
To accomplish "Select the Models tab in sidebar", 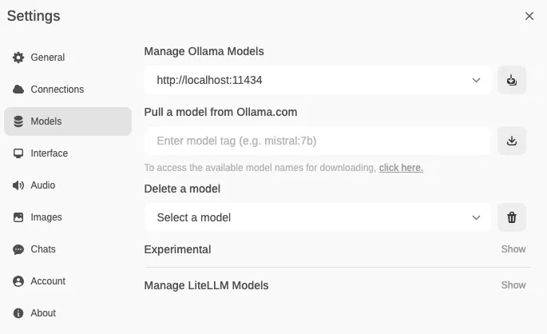I will click(46, 121).
